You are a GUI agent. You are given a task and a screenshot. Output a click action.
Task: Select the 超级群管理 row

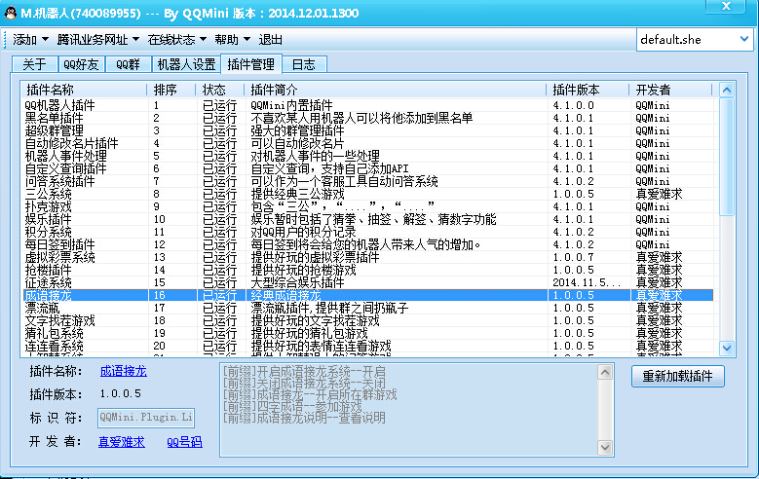pos(368,130)
